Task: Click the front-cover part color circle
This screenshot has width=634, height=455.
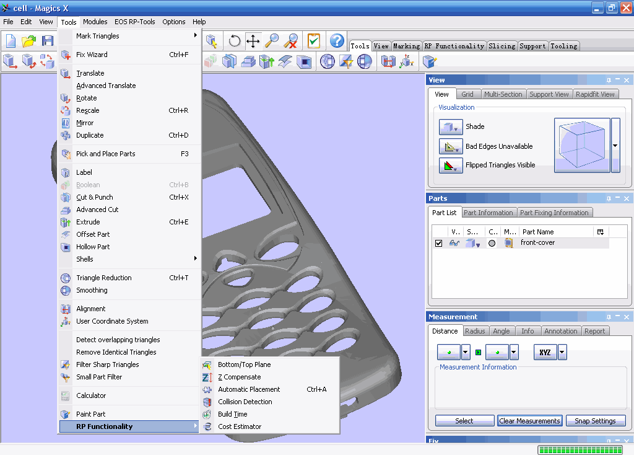Action: (x=492, y=243)
